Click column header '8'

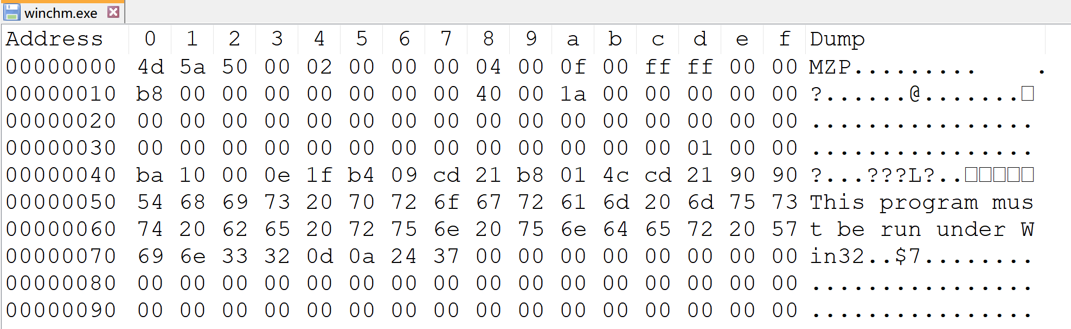tap(488, 39)
